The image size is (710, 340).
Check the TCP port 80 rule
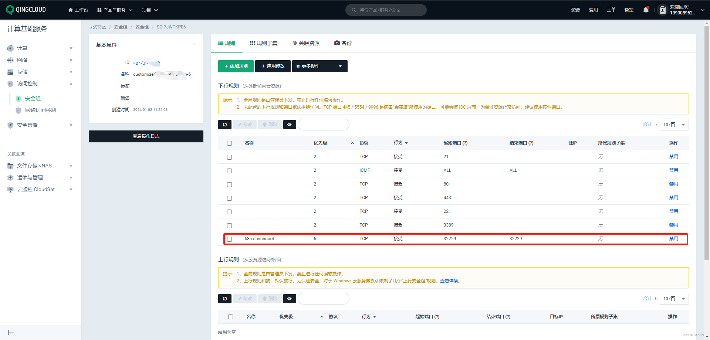tap(229, 184)
